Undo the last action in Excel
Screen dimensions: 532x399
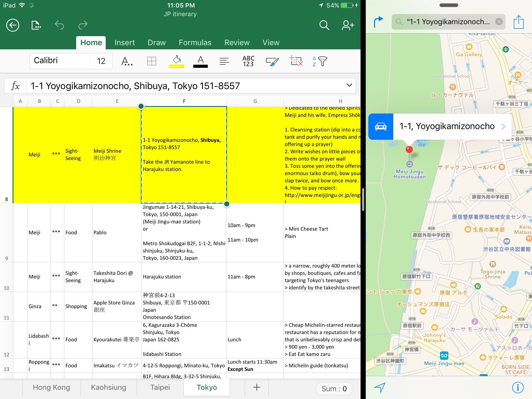click(x=59, y=25)
